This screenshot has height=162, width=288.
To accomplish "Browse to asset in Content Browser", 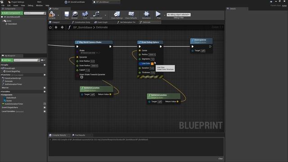I will click(x=75, y=15).
